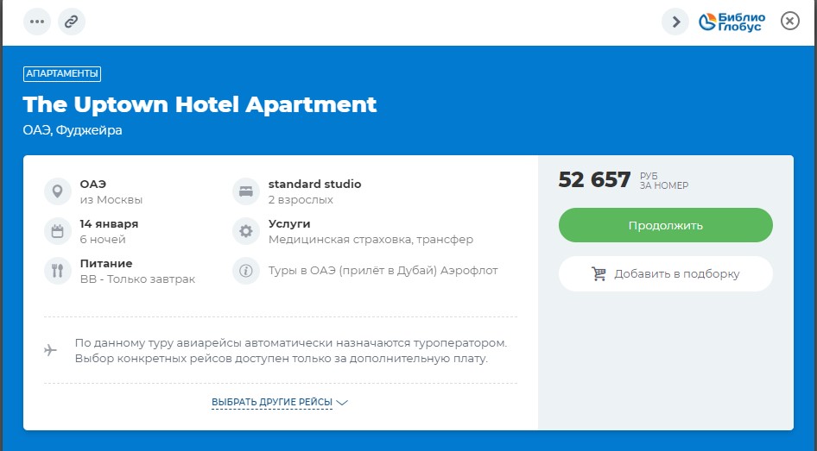Click the shopping cart icon in Добавить button
Image resolution: width=817 pixels, height=451 pixels.
(x=598, y=274)
